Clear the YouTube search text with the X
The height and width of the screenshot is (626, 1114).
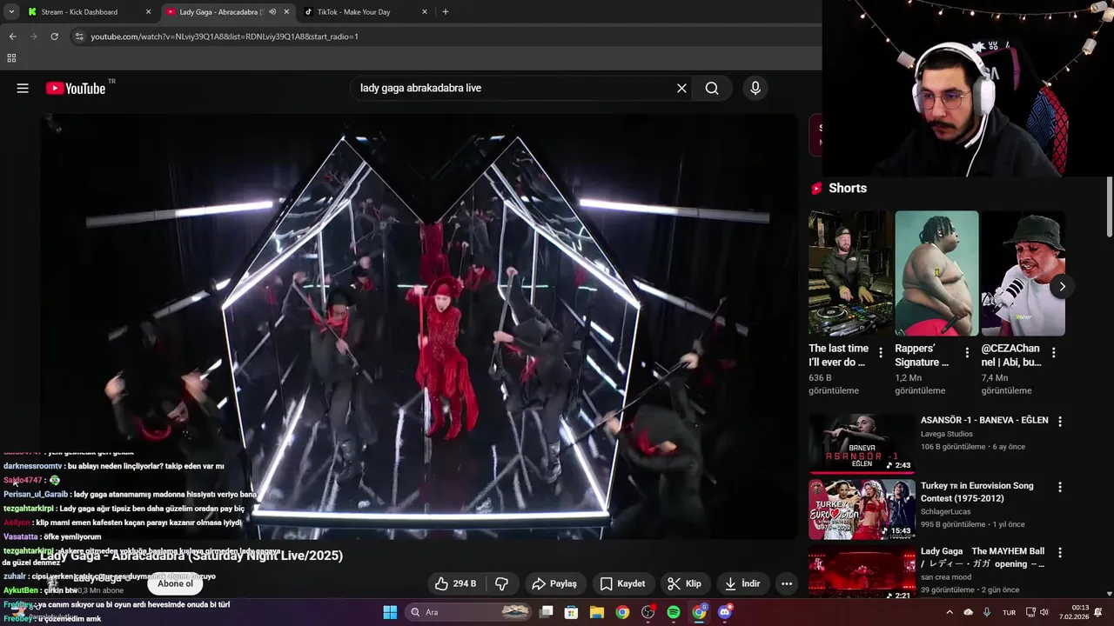pos(681,88)
